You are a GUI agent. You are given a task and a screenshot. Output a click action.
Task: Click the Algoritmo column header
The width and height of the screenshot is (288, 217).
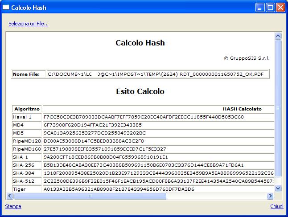[x=27, y=109]
